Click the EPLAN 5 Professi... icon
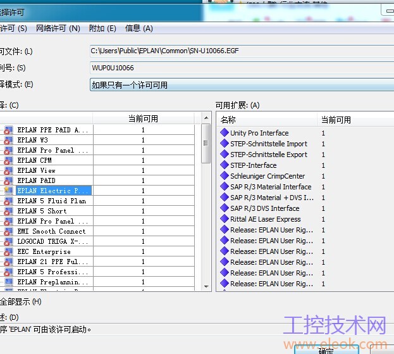This screenshot has height=354, width=394. [8, 272]
